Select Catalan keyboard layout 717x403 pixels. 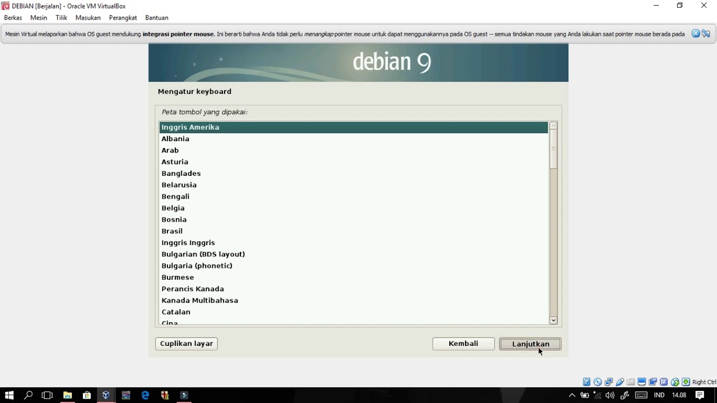(353, 312)
